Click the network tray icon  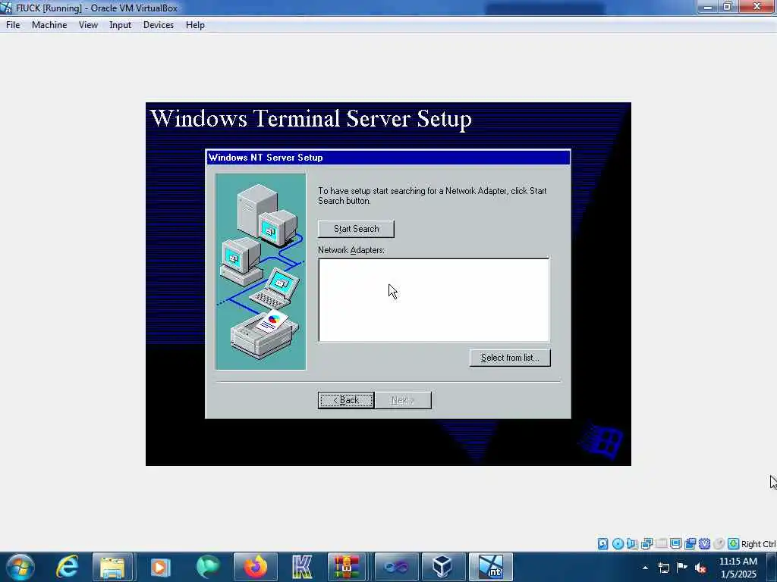[663, 568]
